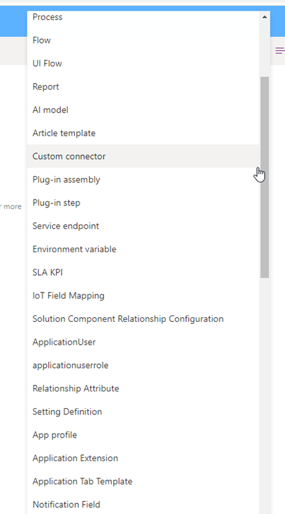
Task: Choose the Flow option
Action: [143, 40]
